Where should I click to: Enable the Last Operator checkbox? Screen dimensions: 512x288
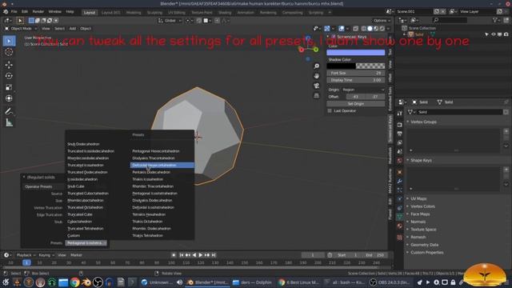[x=330, y=111]
